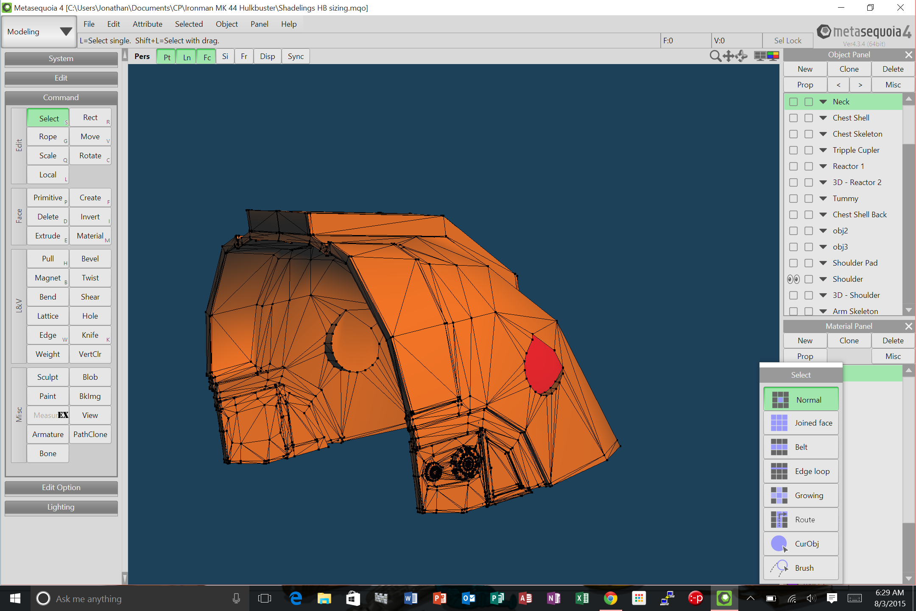Open Word from taskbar
The width and height of the screenshot is (916, 611).
point(411,598)
